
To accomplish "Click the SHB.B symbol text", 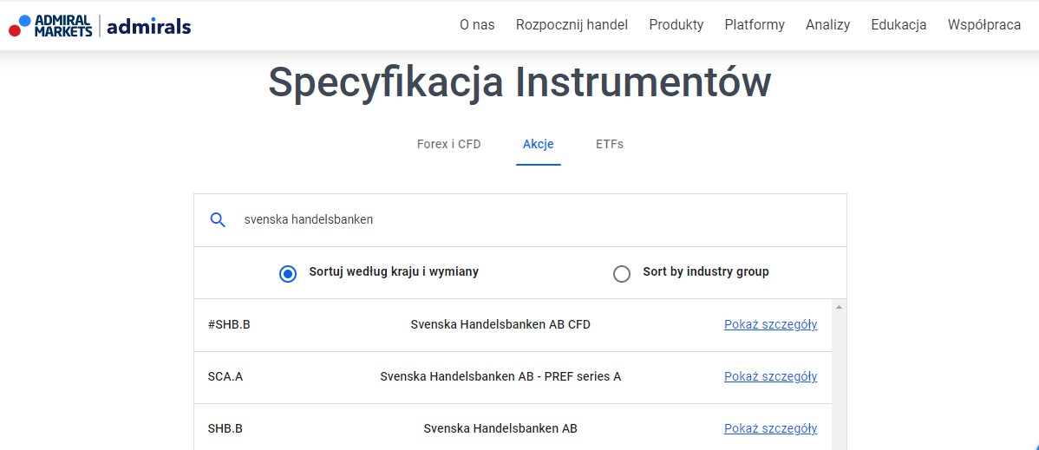I will tap(225, 428).
